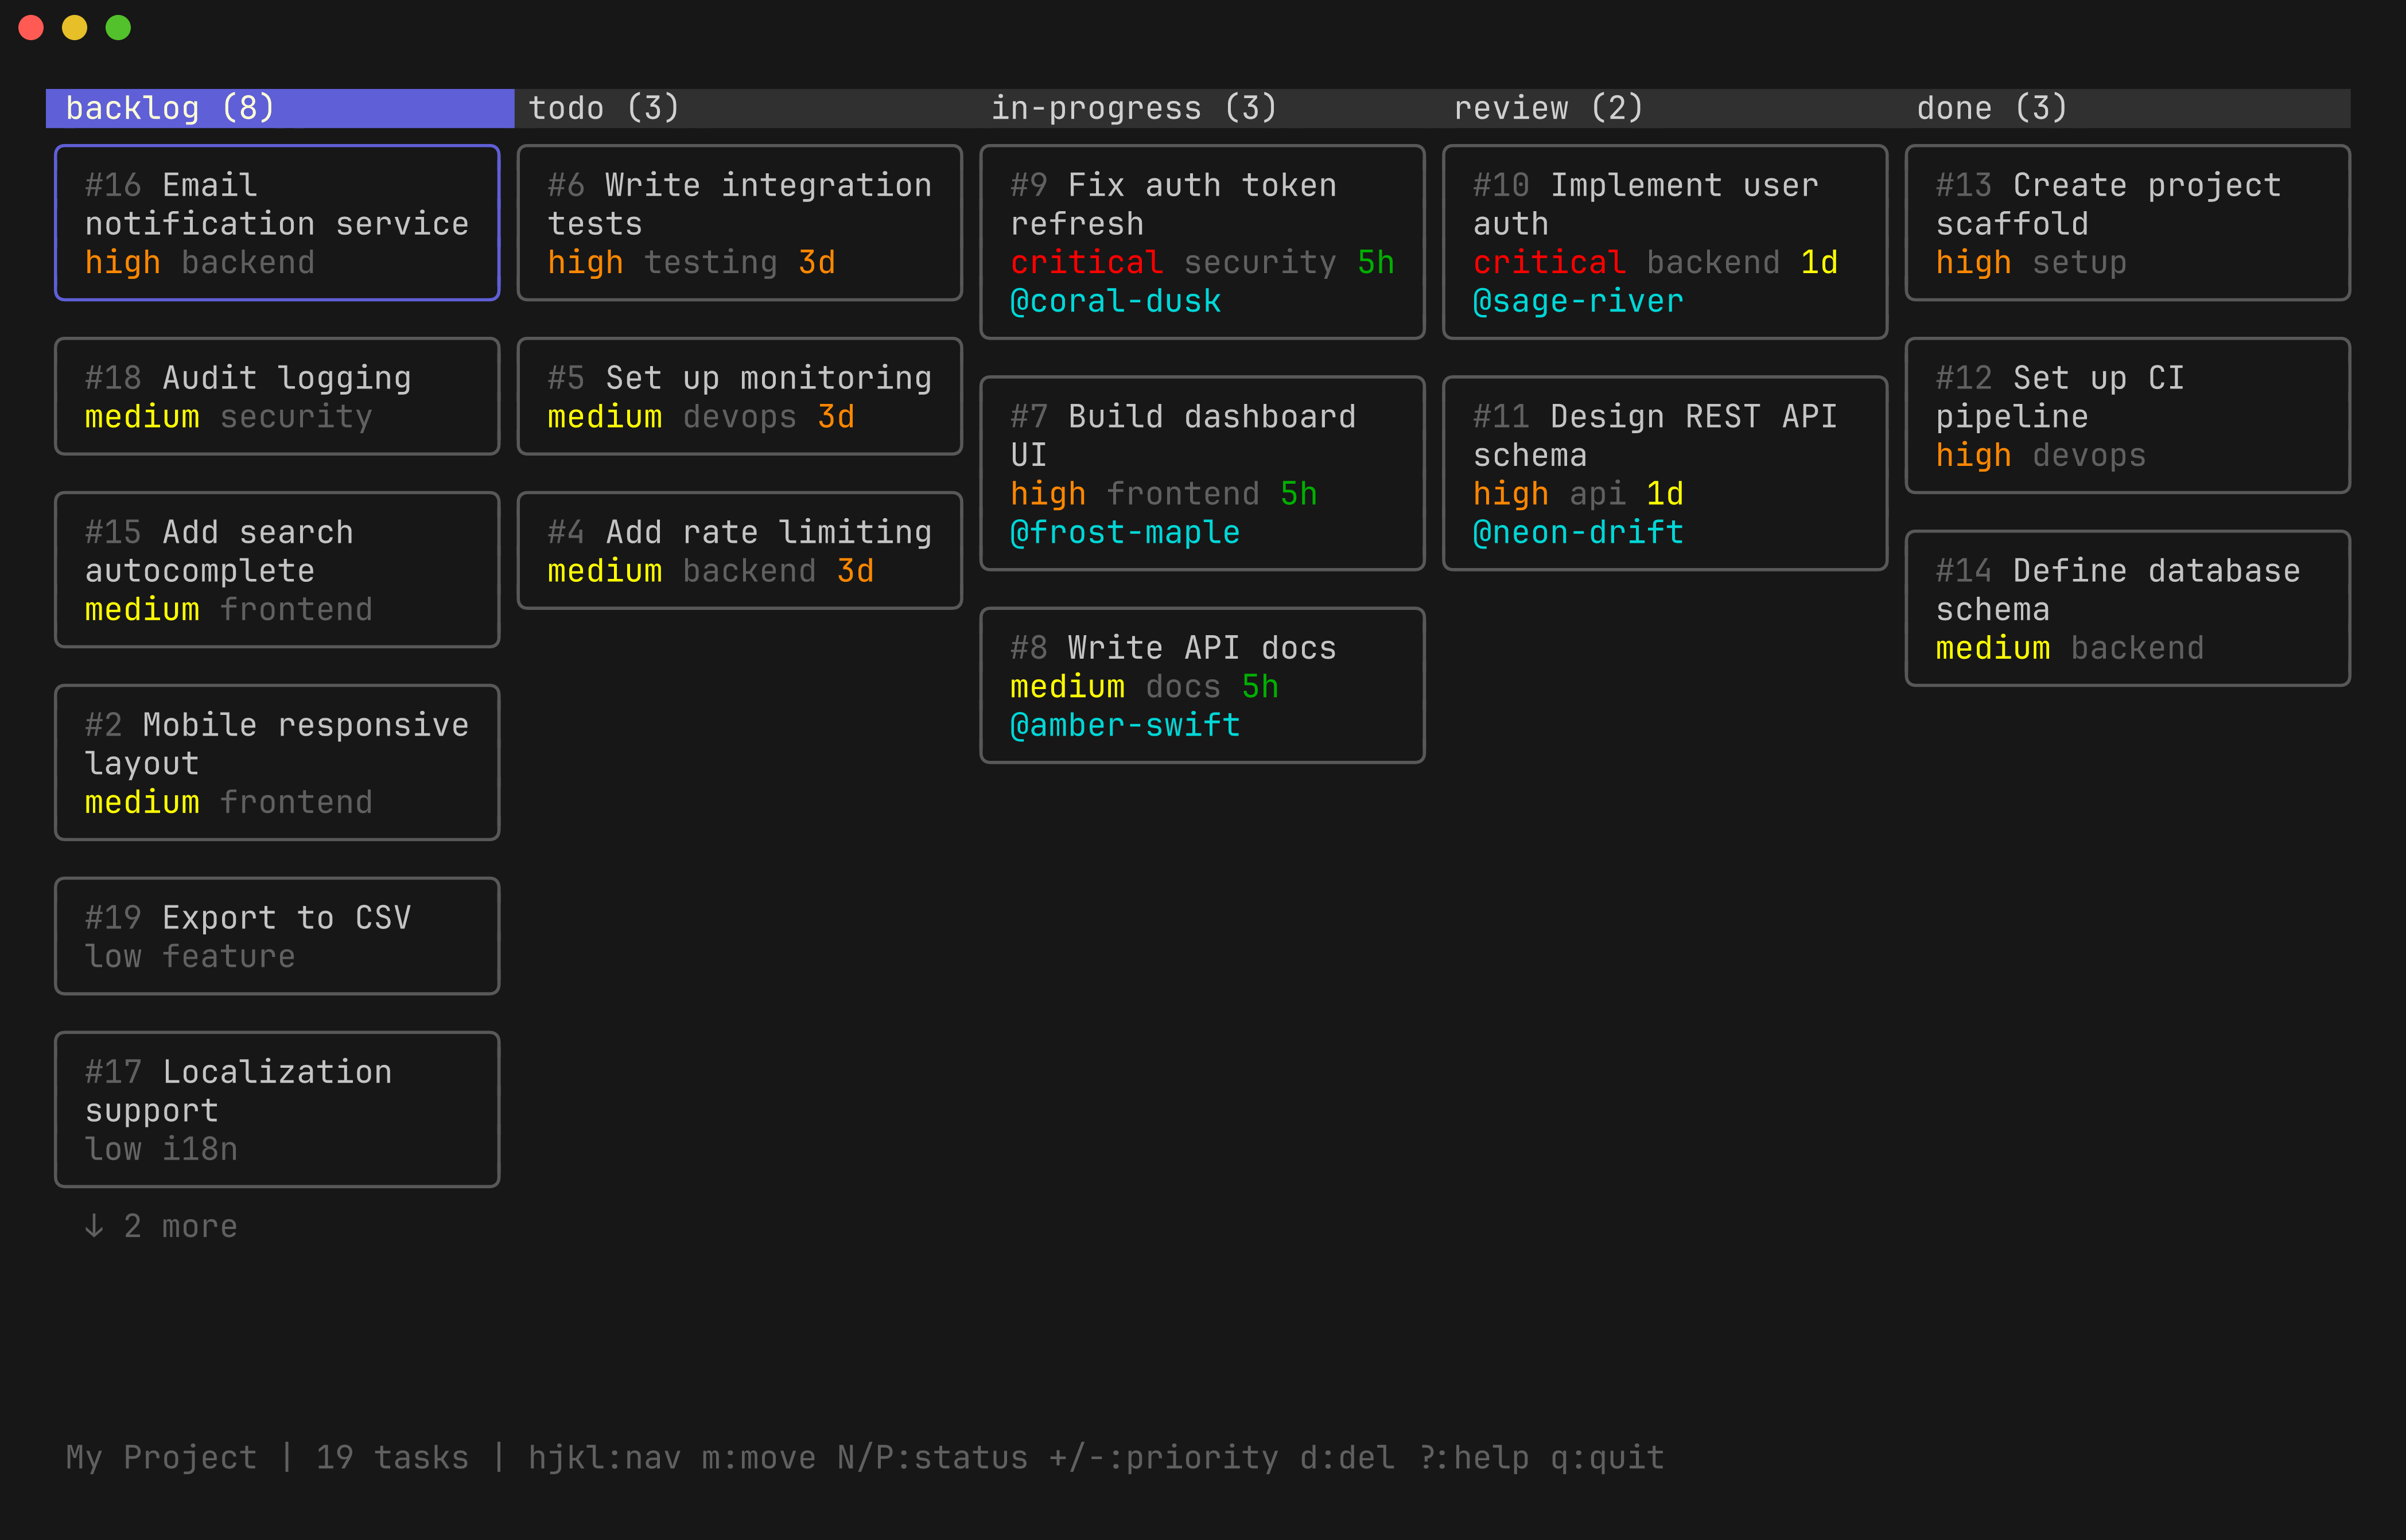The height and width of the screenshot is (1540, 2406).
Task: Click the in-progress column header
Action: (x=1132, y=108)
